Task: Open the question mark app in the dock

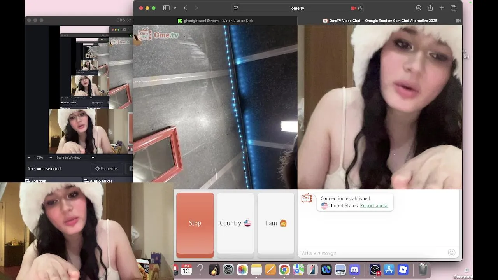Action: point(200,269)
